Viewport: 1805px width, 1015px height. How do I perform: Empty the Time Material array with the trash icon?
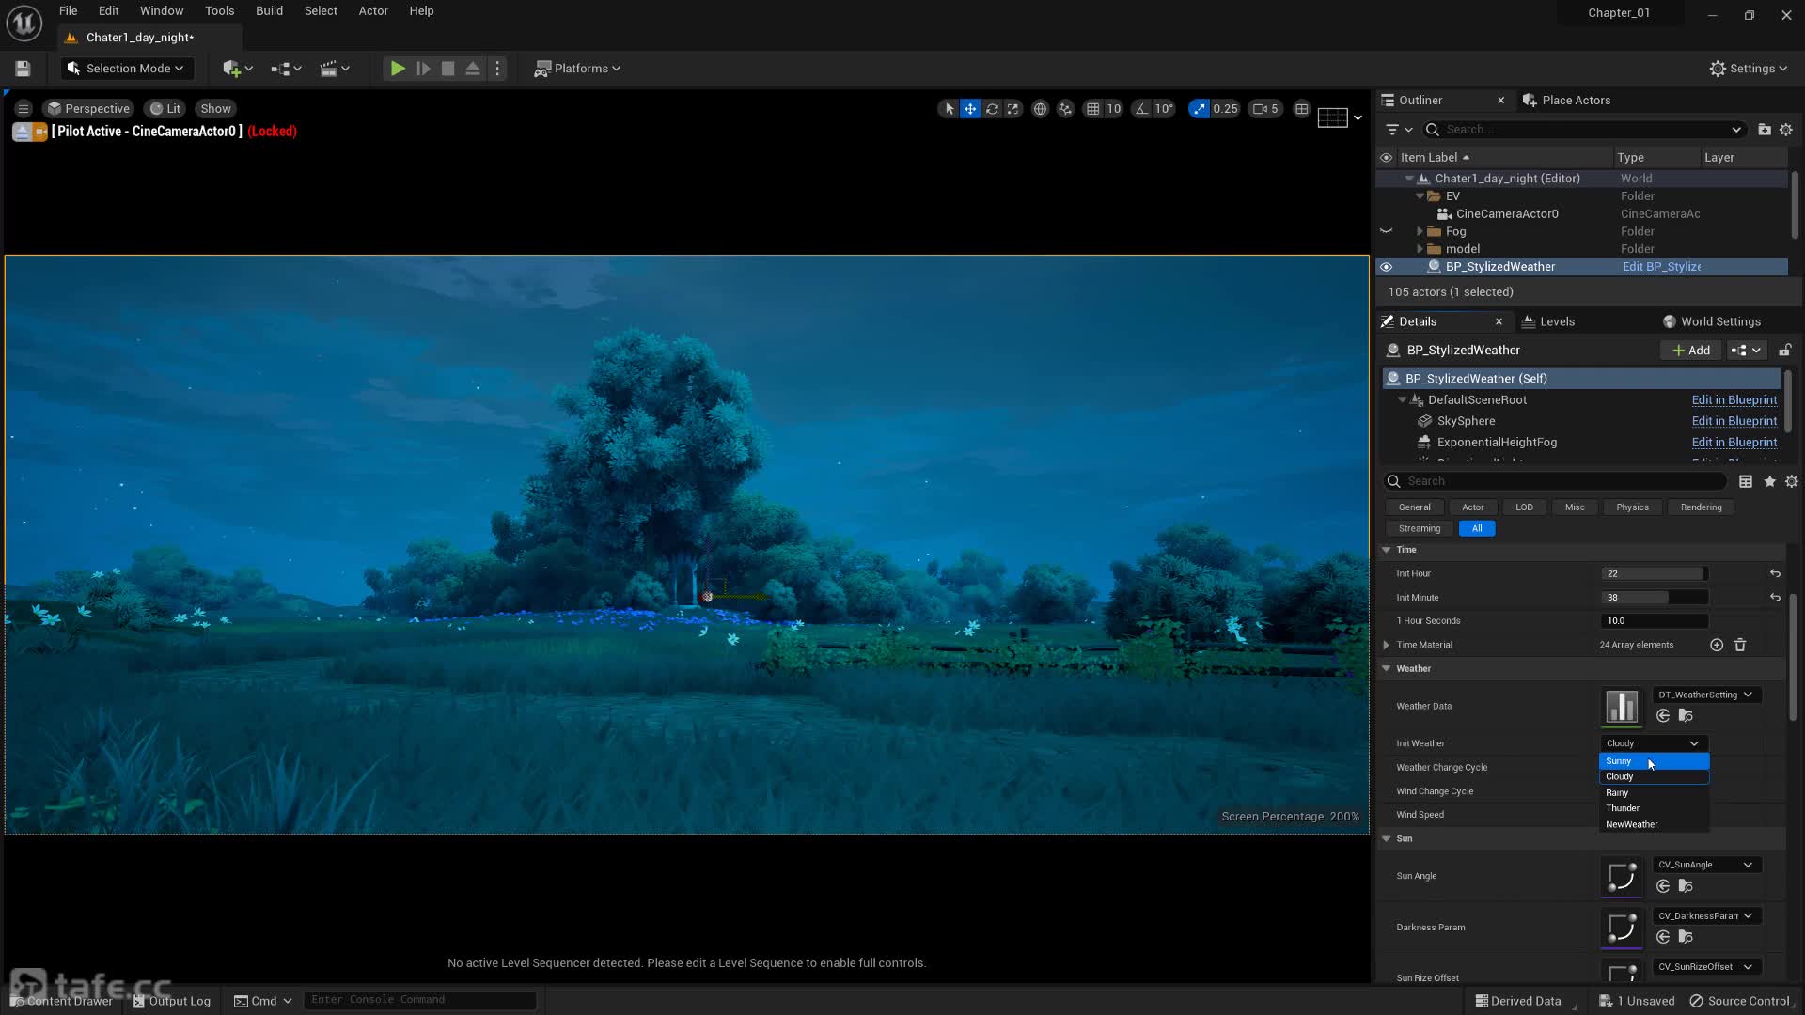click(x=1740, y=645)
